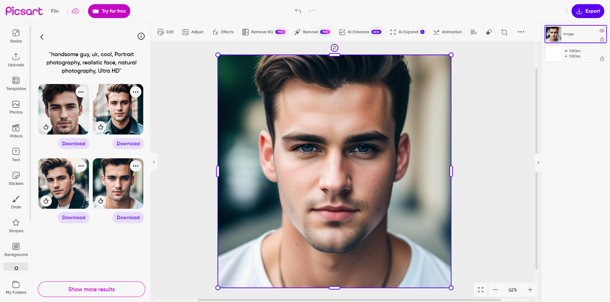The width and height of the screenshot is (610, 302).
Task: Like the second generated portrait
Action: (x=101, y=127)
